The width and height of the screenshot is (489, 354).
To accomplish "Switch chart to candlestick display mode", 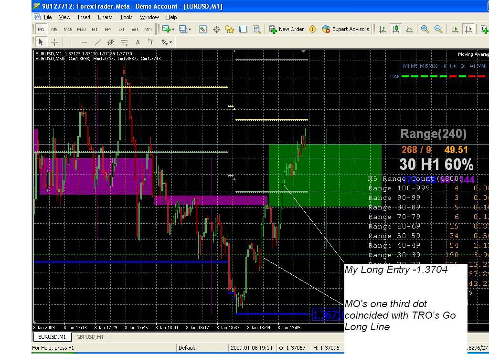I will tap(396, 29).
